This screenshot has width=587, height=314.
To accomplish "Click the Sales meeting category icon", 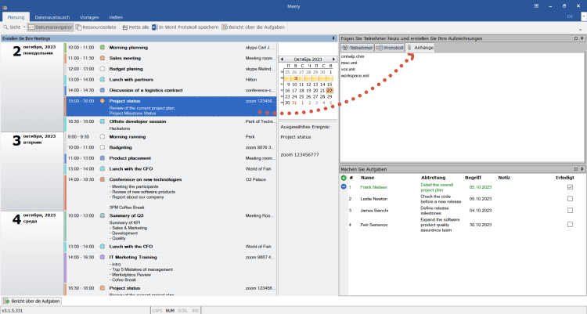I will tap(103, 58).
